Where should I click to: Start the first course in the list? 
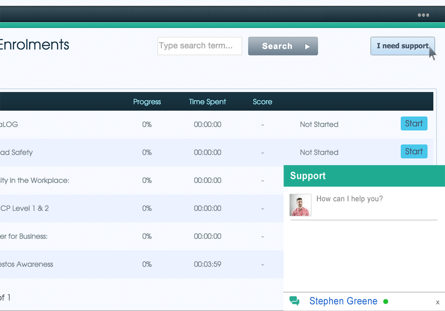414,124
